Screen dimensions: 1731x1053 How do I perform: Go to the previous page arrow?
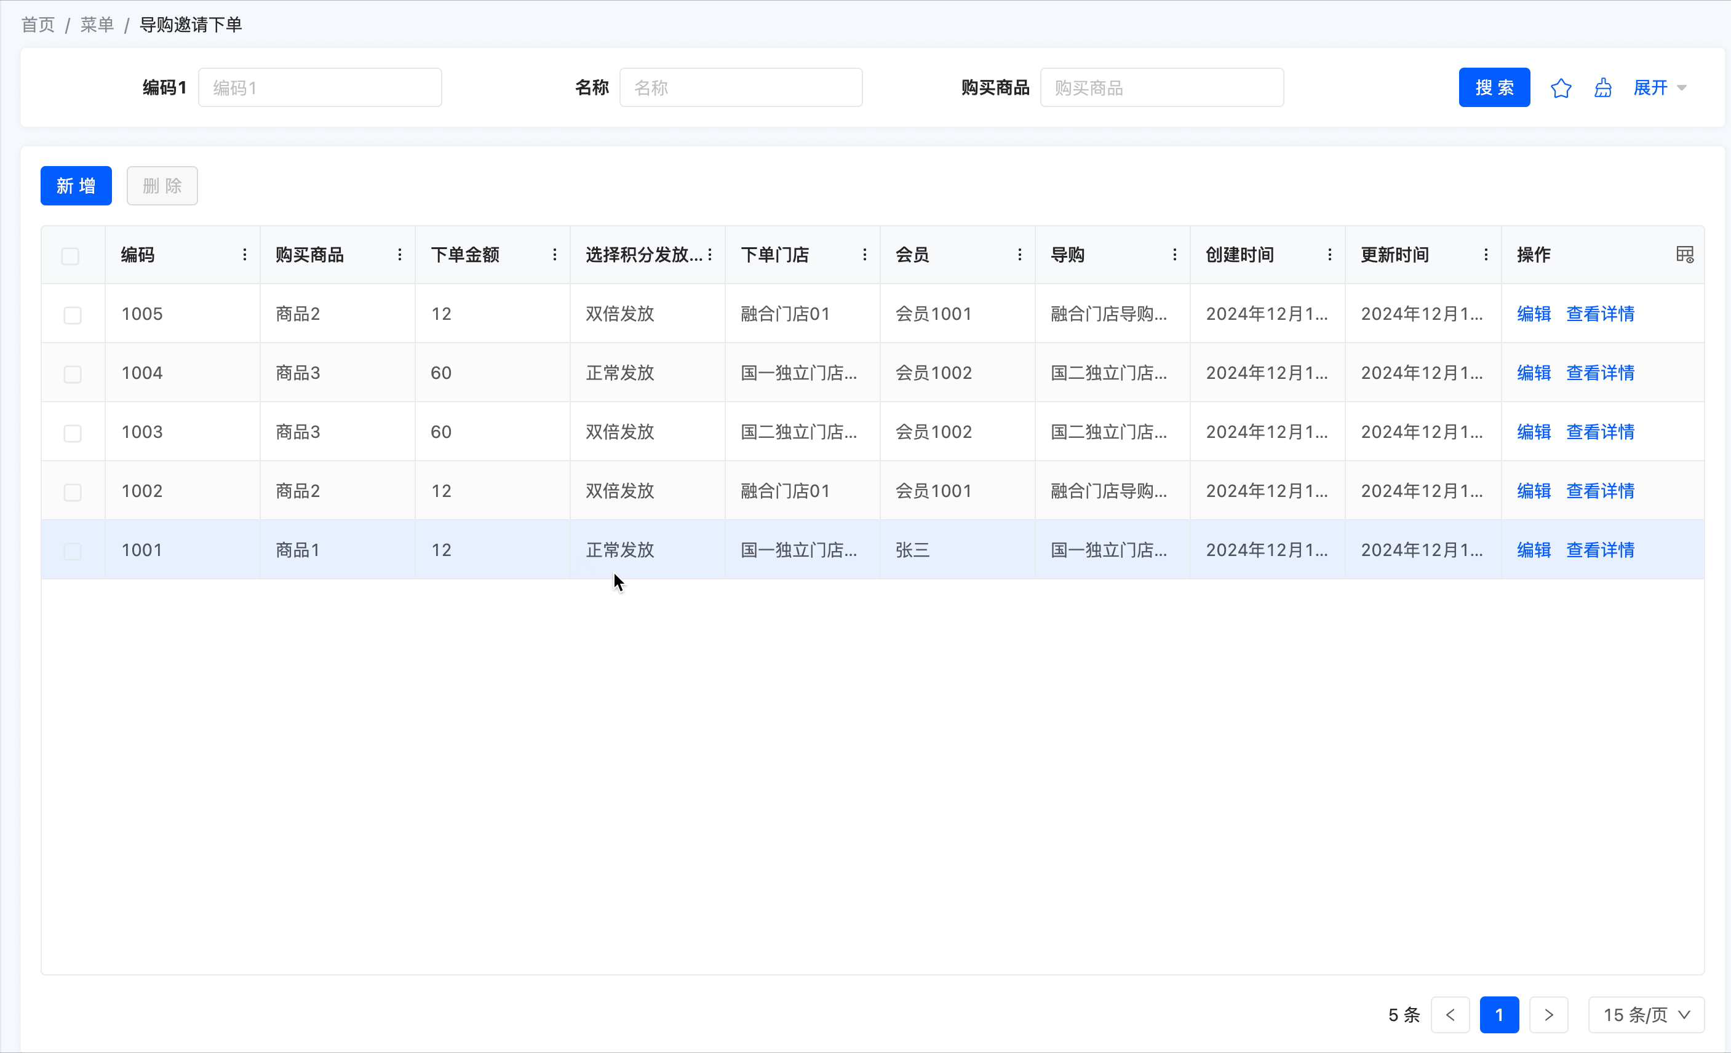pyautogui.click(x=1450, y=1014)
